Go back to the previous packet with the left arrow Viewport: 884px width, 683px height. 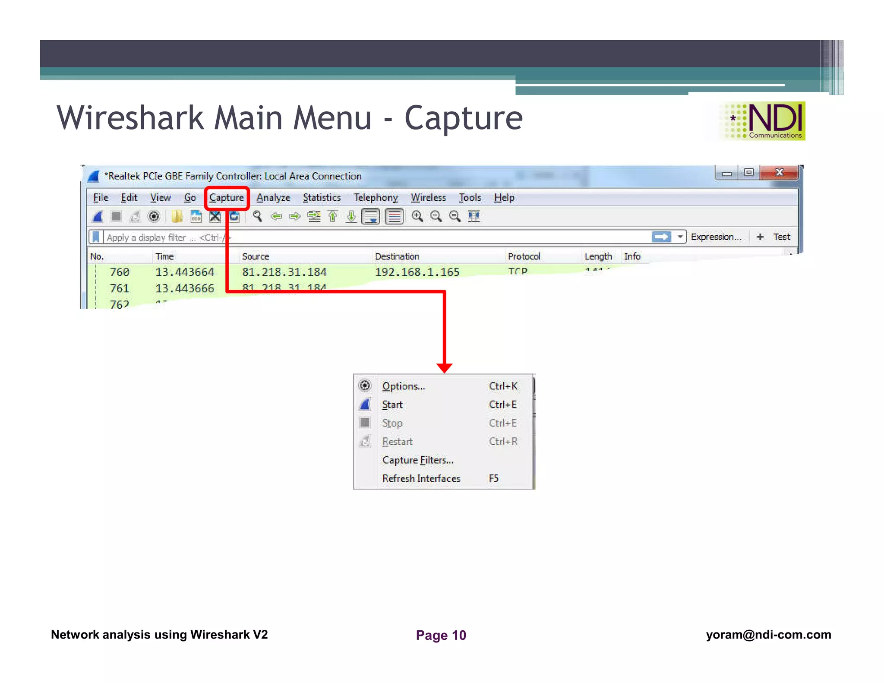point(276,216)
